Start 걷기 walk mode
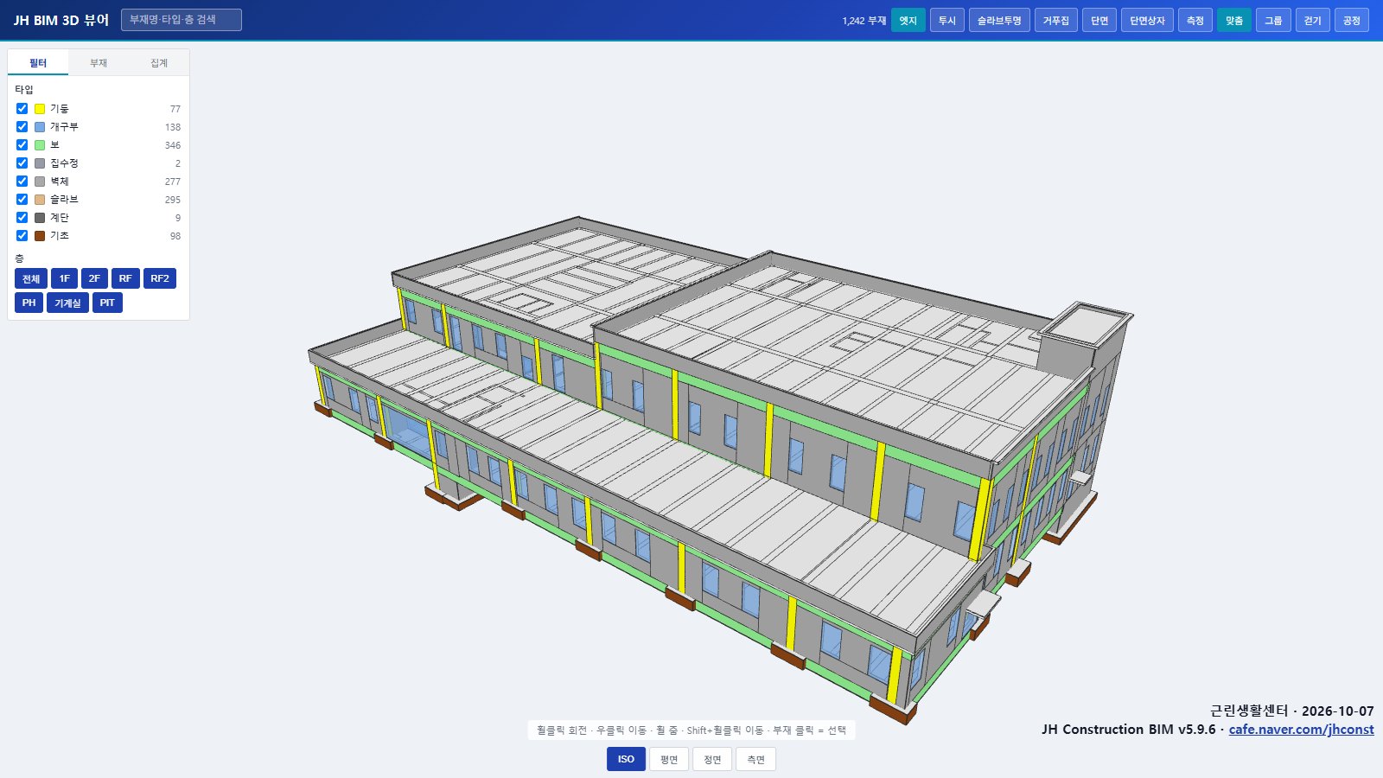 tap(1312, 20)
